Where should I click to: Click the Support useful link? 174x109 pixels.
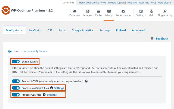(121, 2)
